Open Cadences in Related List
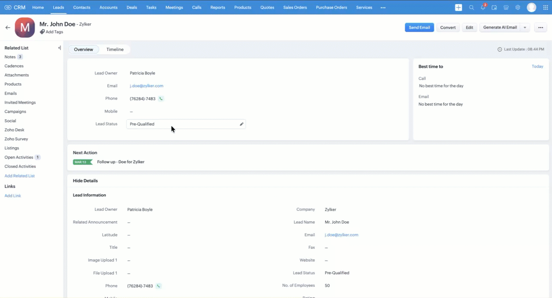 (14, 66)
